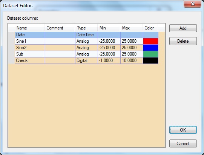This screenshot has width=204, height=155.
Task: Edit the Min value of Sine2
Action: click(109, 48)
